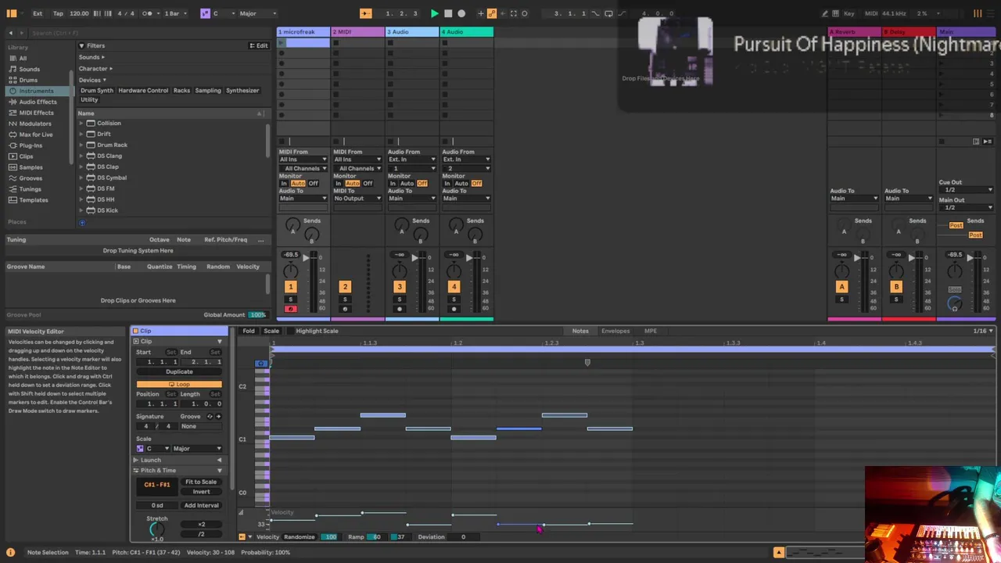Image resolution: width=1001 pixels, height=563 pixels.
Task: Click track 1 pan knob
Action: tap(290, 271)
